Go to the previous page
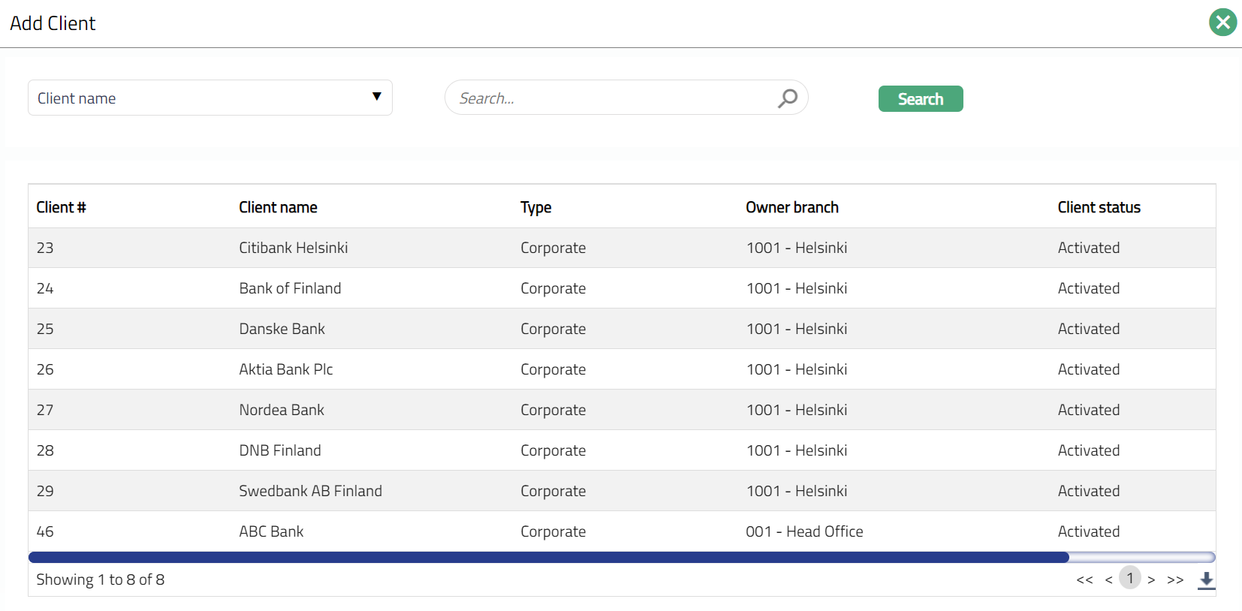Screen dimensions: 1242x611 point(1108,579)
